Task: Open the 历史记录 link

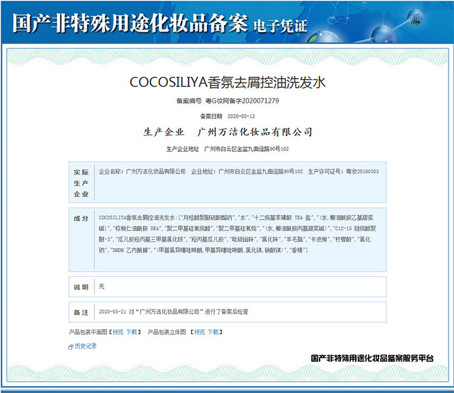Action: 86,346
